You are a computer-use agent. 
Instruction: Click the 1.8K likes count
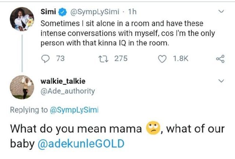click(x=180, y=58)
